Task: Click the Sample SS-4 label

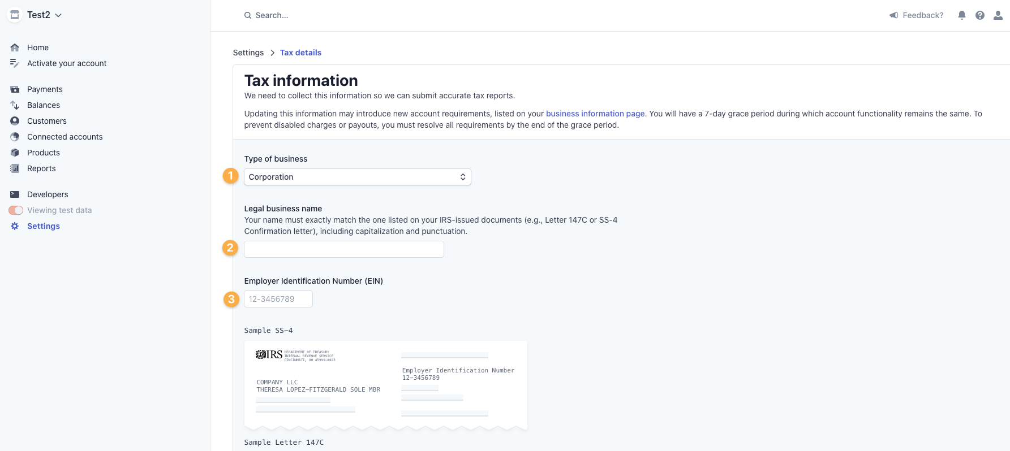Action: point(268,331)
